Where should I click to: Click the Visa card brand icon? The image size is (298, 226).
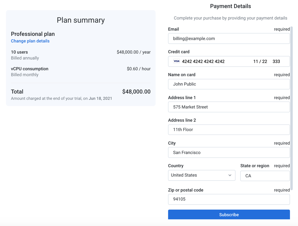point(176,61)
